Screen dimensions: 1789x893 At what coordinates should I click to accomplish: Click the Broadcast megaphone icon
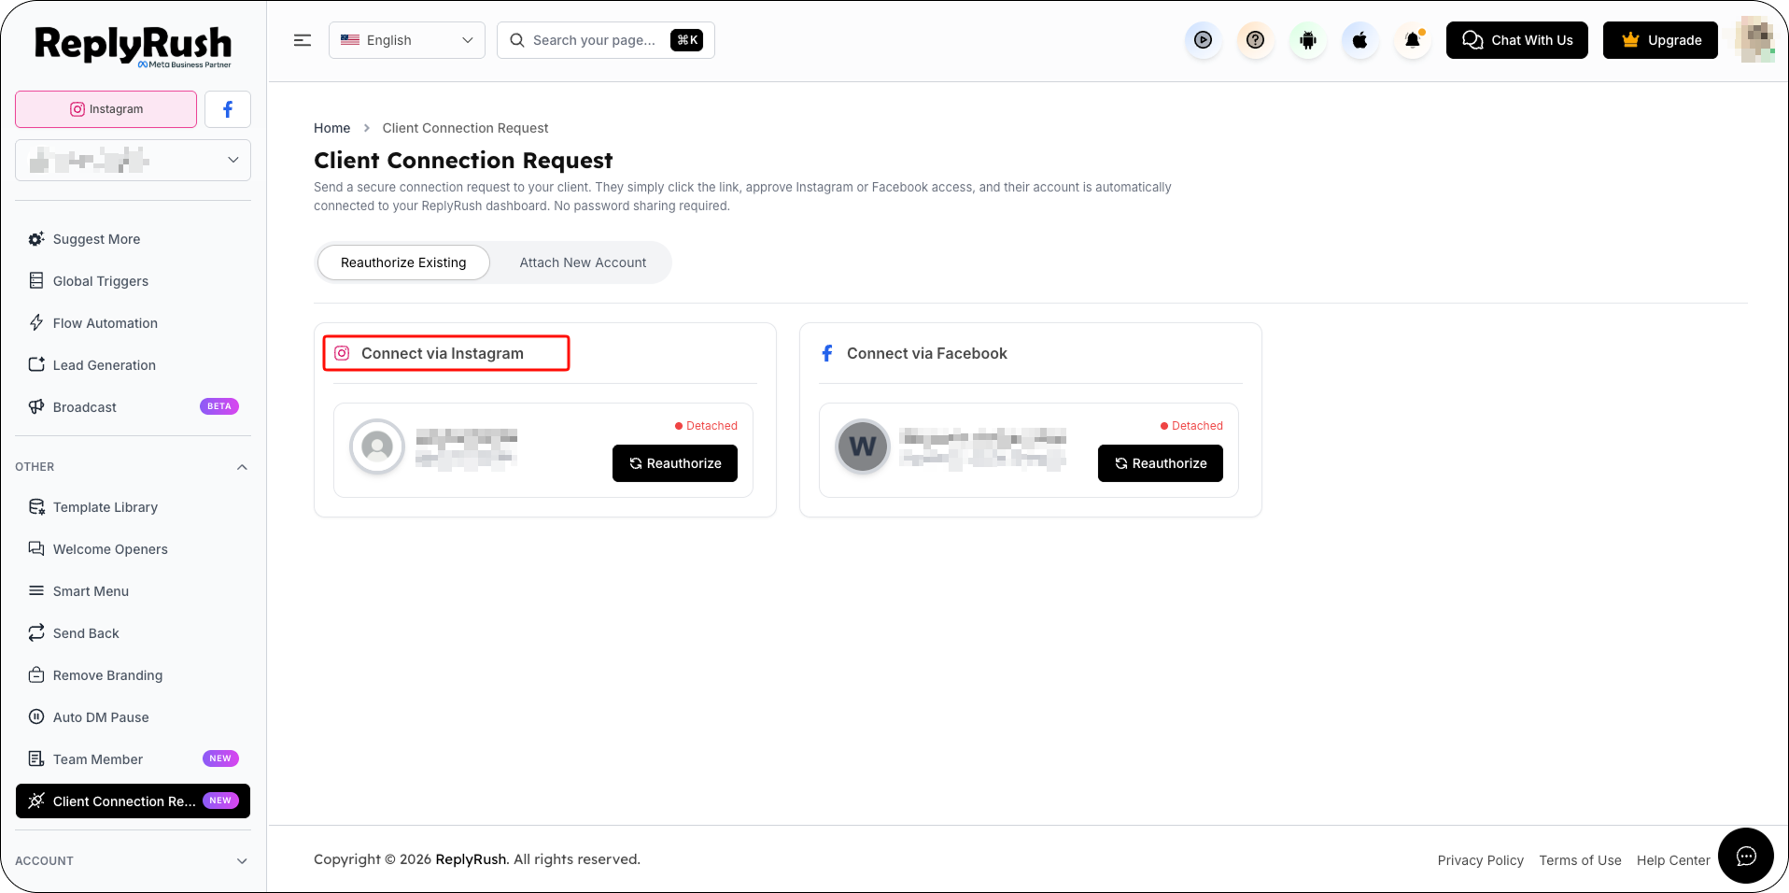click(x=36, y=407)
